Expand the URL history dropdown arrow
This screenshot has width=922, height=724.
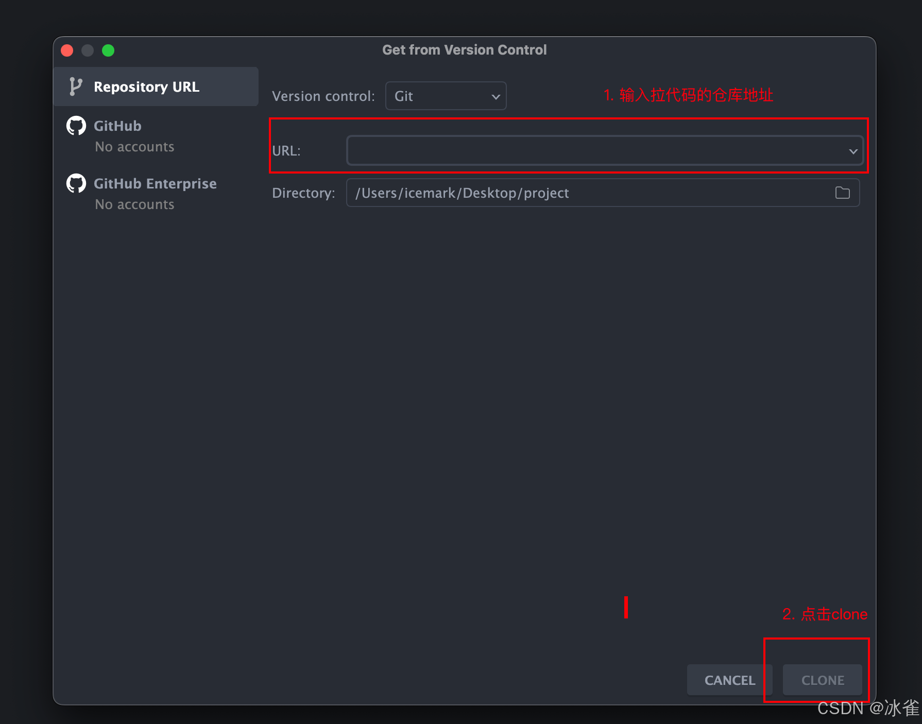click(853, 151)
